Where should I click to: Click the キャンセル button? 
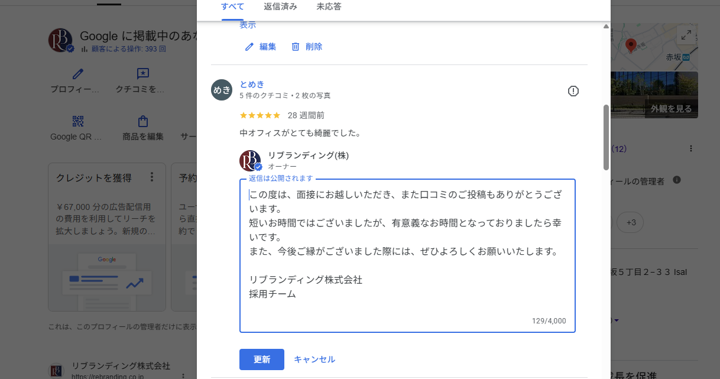point(314,359)
